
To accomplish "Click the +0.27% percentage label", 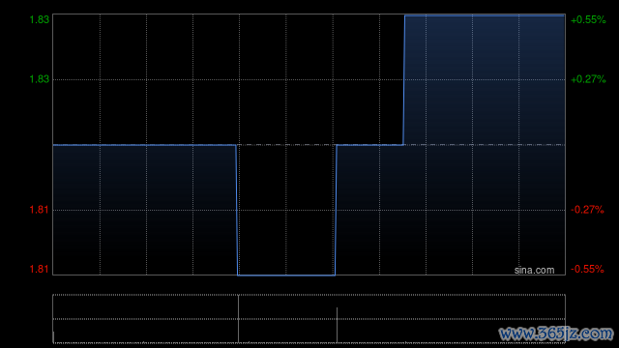I will click(x=588, y=79).
